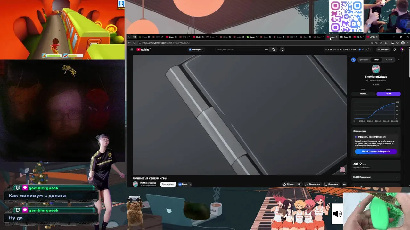Click chat message Ну да
This screenshot has height=230, width=410.
[x=16, y=218]
